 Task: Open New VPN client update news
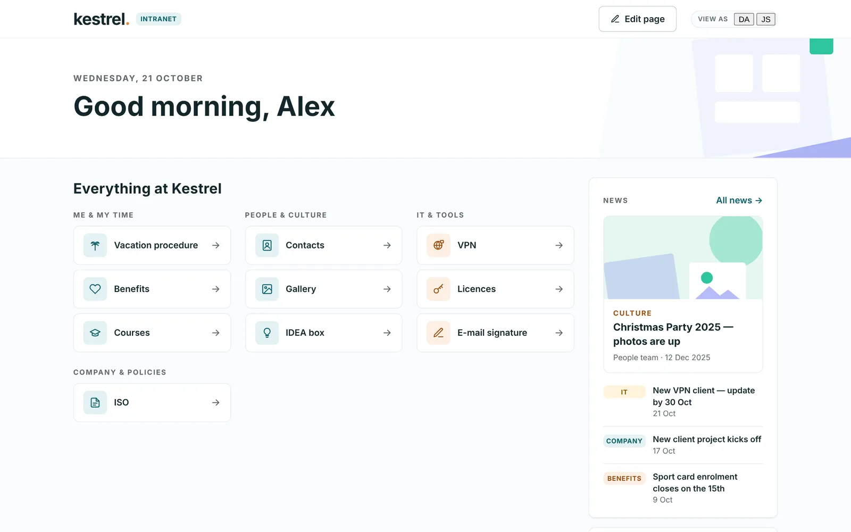click(704, 396)
